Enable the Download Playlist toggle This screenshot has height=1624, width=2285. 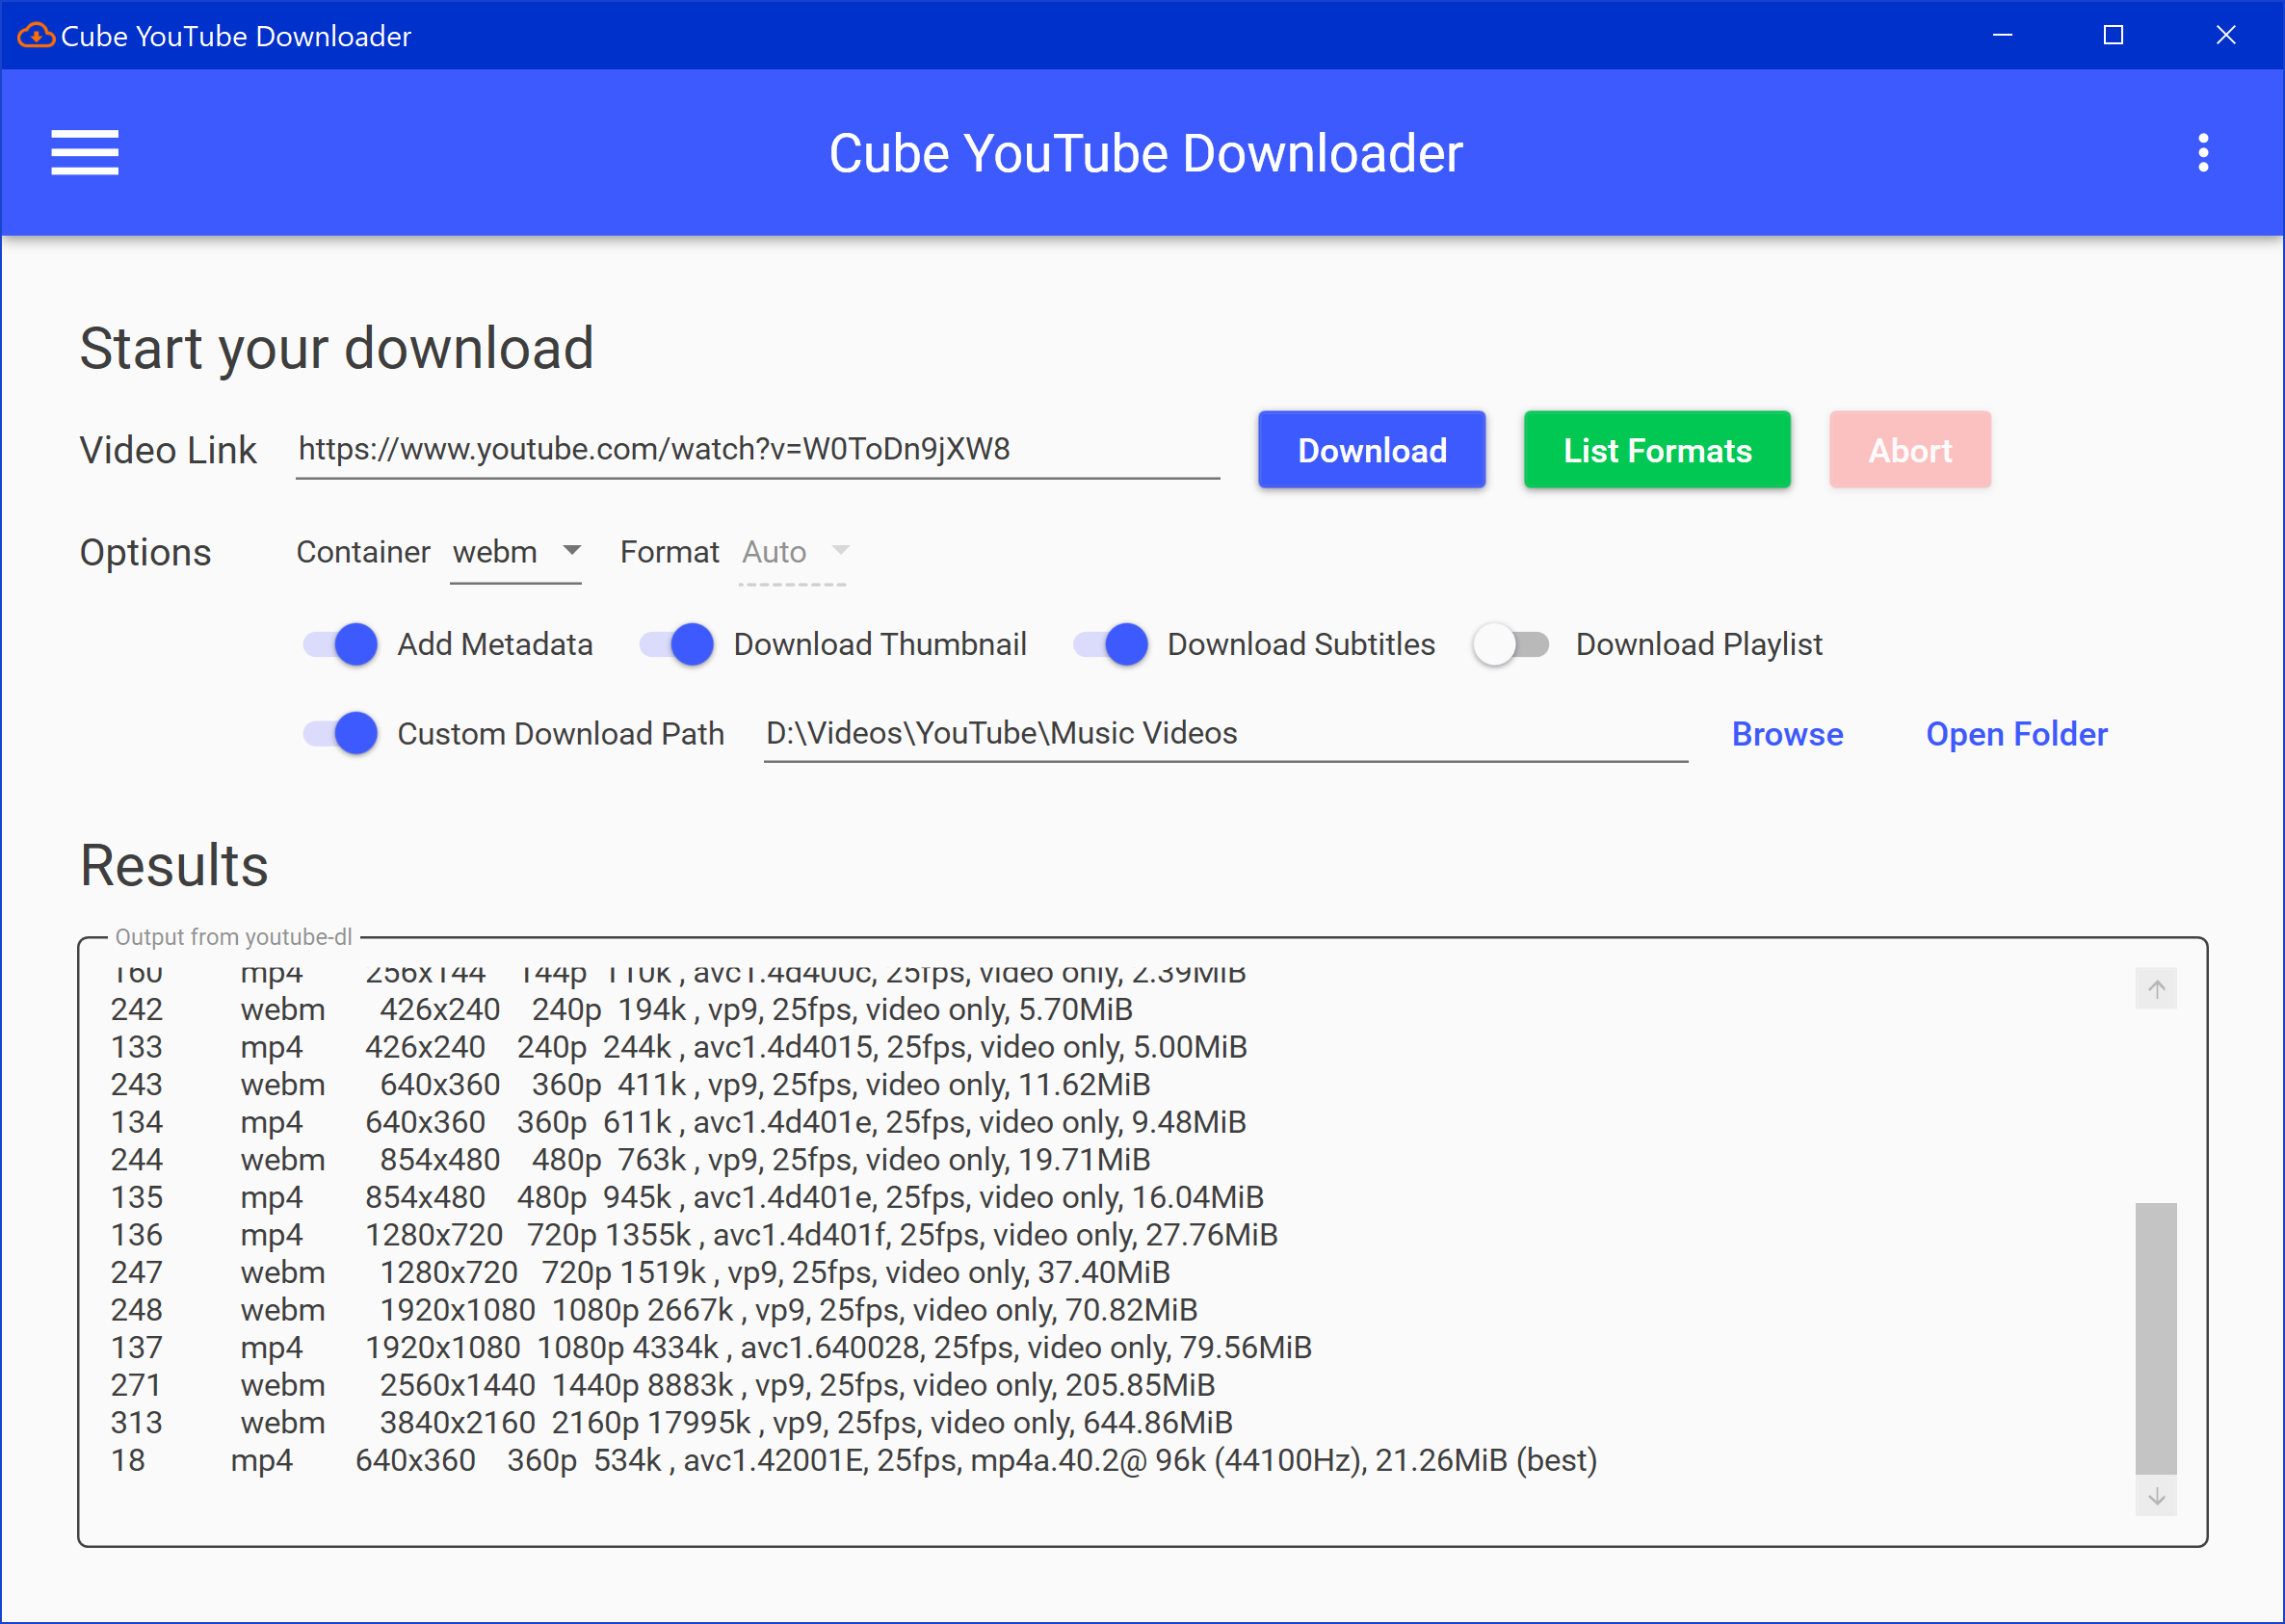click(1511, 644)
